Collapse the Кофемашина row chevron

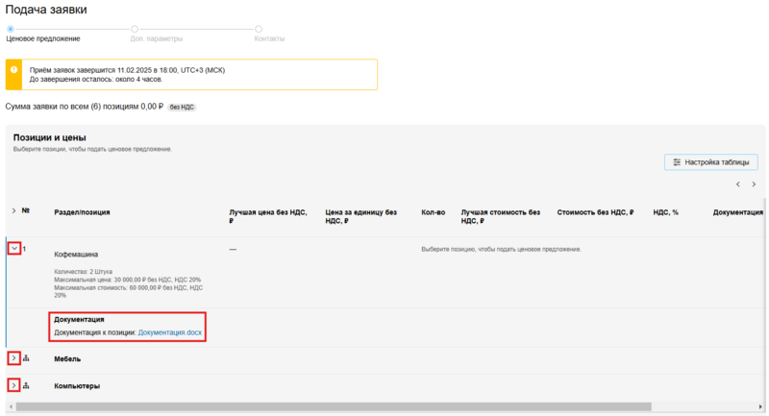click(x=14, y=249)
